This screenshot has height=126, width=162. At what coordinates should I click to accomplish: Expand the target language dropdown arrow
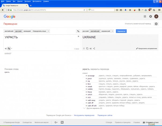(x=113, y=31)
